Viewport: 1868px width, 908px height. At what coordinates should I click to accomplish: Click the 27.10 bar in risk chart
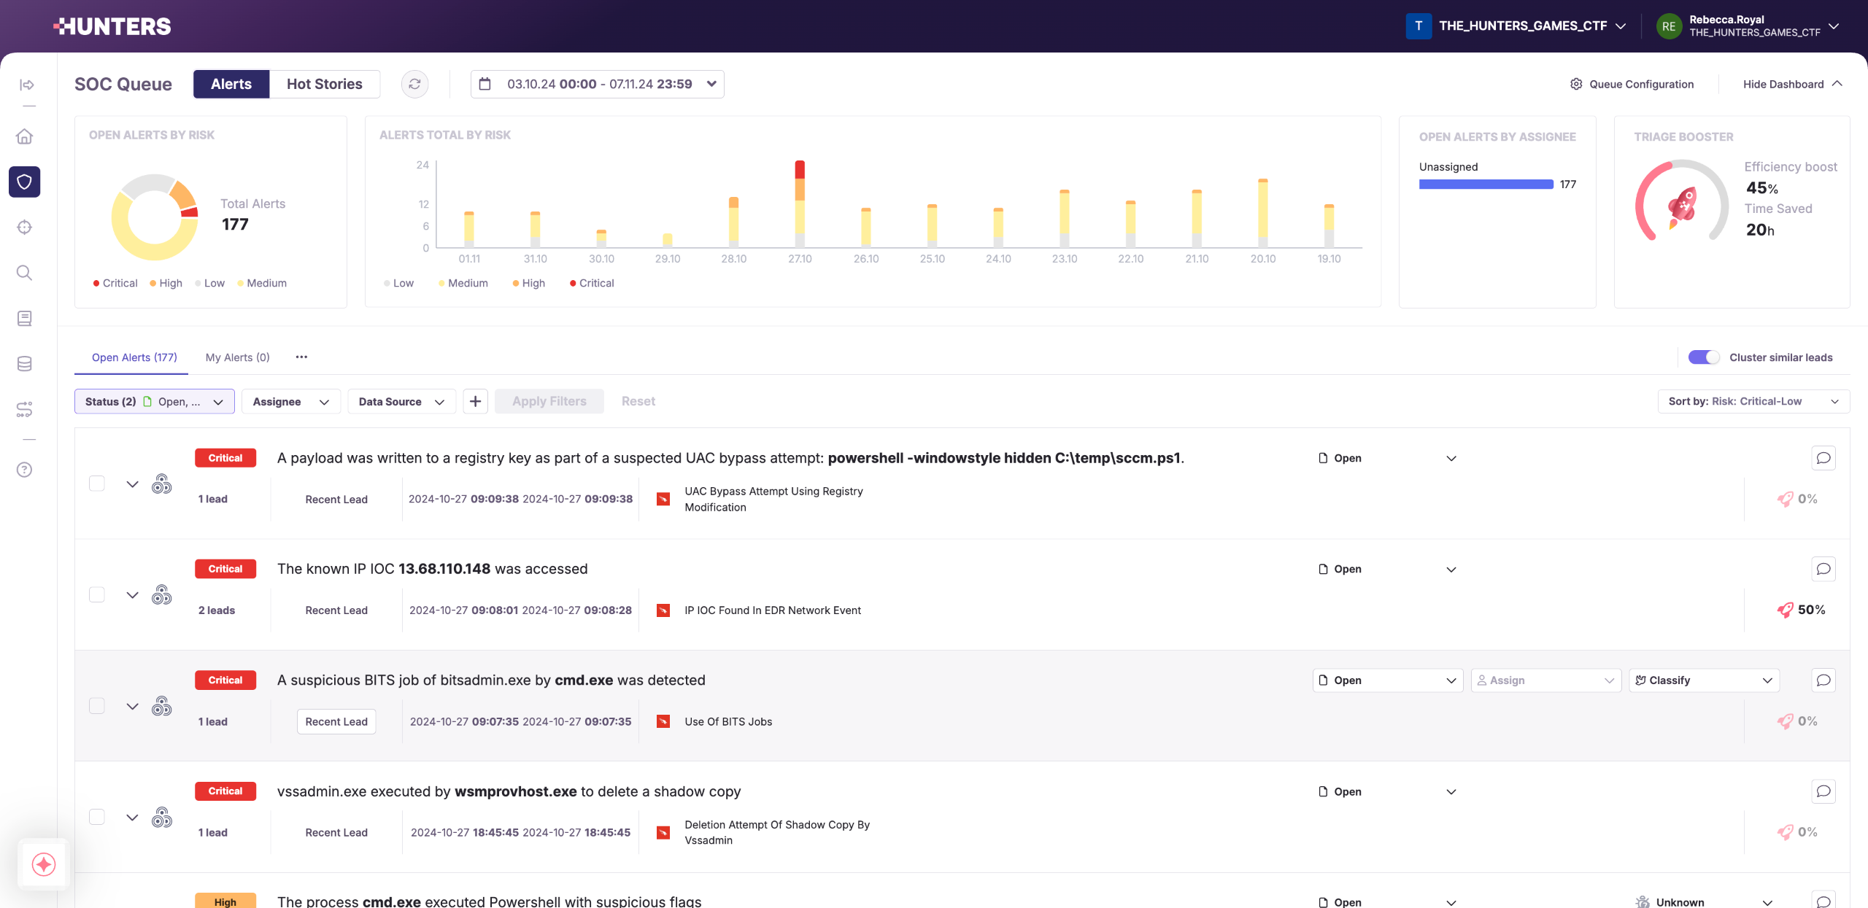tap(800, 204)
